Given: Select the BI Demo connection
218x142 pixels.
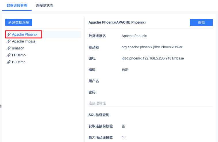Looking at the screenshot, I should (19, 62).
